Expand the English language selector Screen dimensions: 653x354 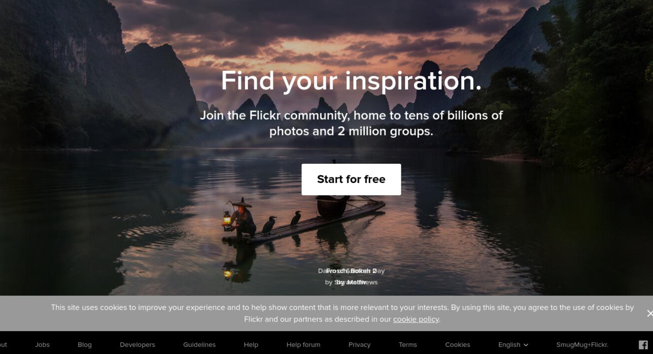[x=513, y=345]
